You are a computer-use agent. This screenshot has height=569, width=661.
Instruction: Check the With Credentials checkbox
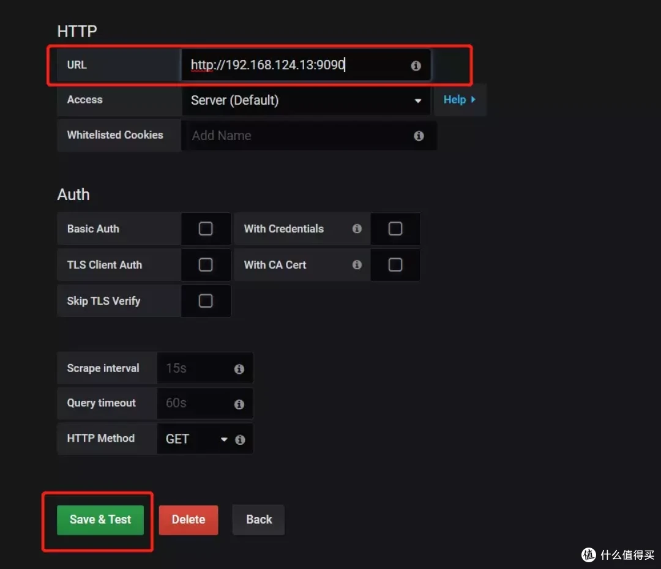pyautogui.click(x=395, y=229)
